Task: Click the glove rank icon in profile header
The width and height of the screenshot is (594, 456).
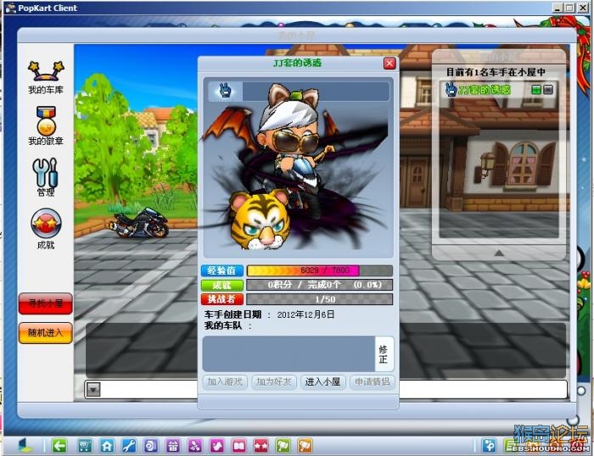Action: [x=226, y=91]
